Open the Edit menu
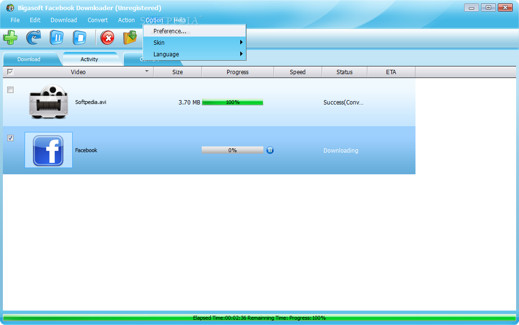The image size is (519, 325). coord(35,20)
